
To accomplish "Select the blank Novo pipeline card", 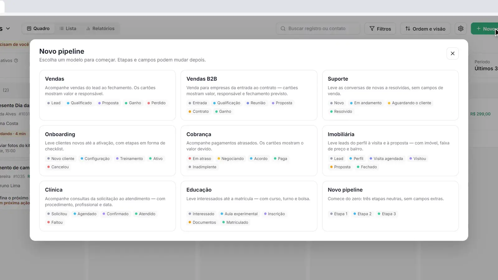I will (390, 206).
